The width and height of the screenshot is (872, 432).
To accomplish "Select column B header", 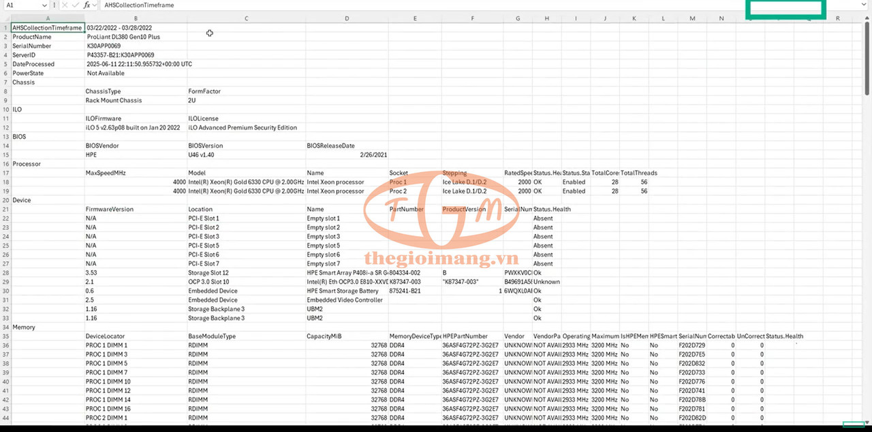I will tap(136, 18).
